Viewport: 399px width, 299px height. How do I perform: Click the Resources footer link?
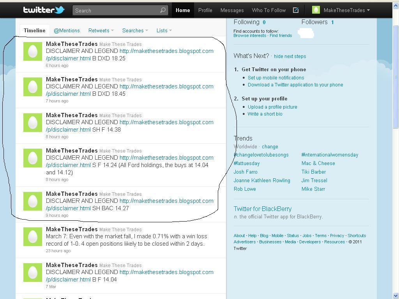click(x=335, y=242)
